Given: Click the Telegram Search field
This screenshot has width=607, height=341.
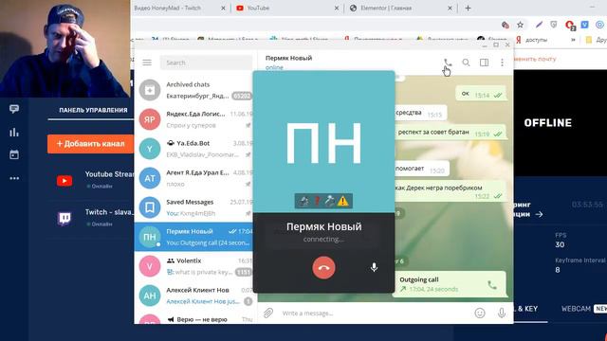Looking at the screenshot, I should [206, 63].
